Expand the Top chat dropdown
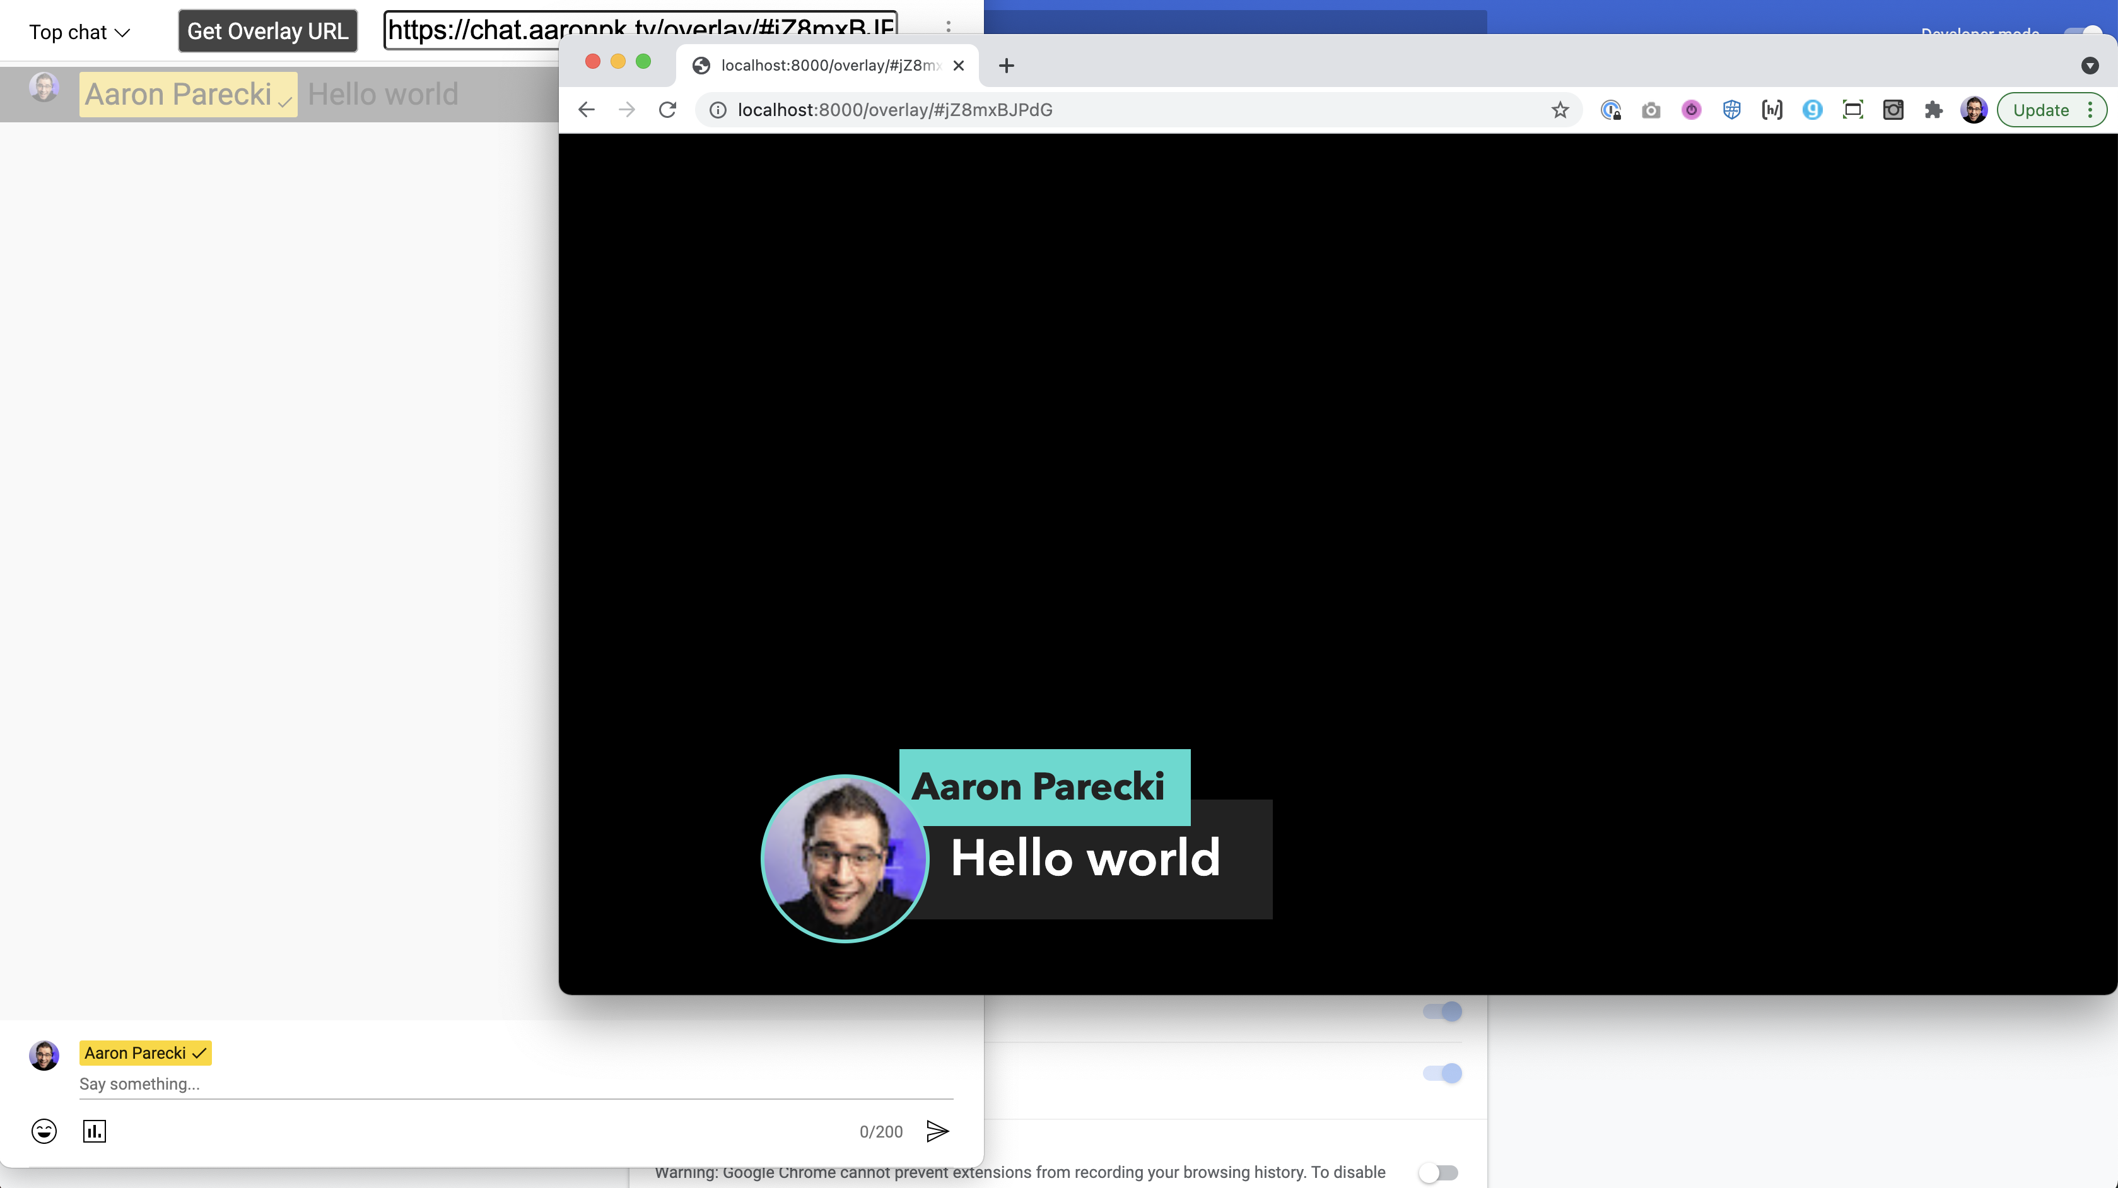The image size is (2118, 1188). pos(79,32)
